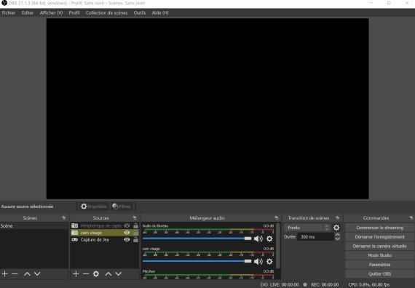Image resolution: width=415 pixels, height=288 pixels.
Task: Open source properties gear in Sources toolbar
Action: pos(96,274)
